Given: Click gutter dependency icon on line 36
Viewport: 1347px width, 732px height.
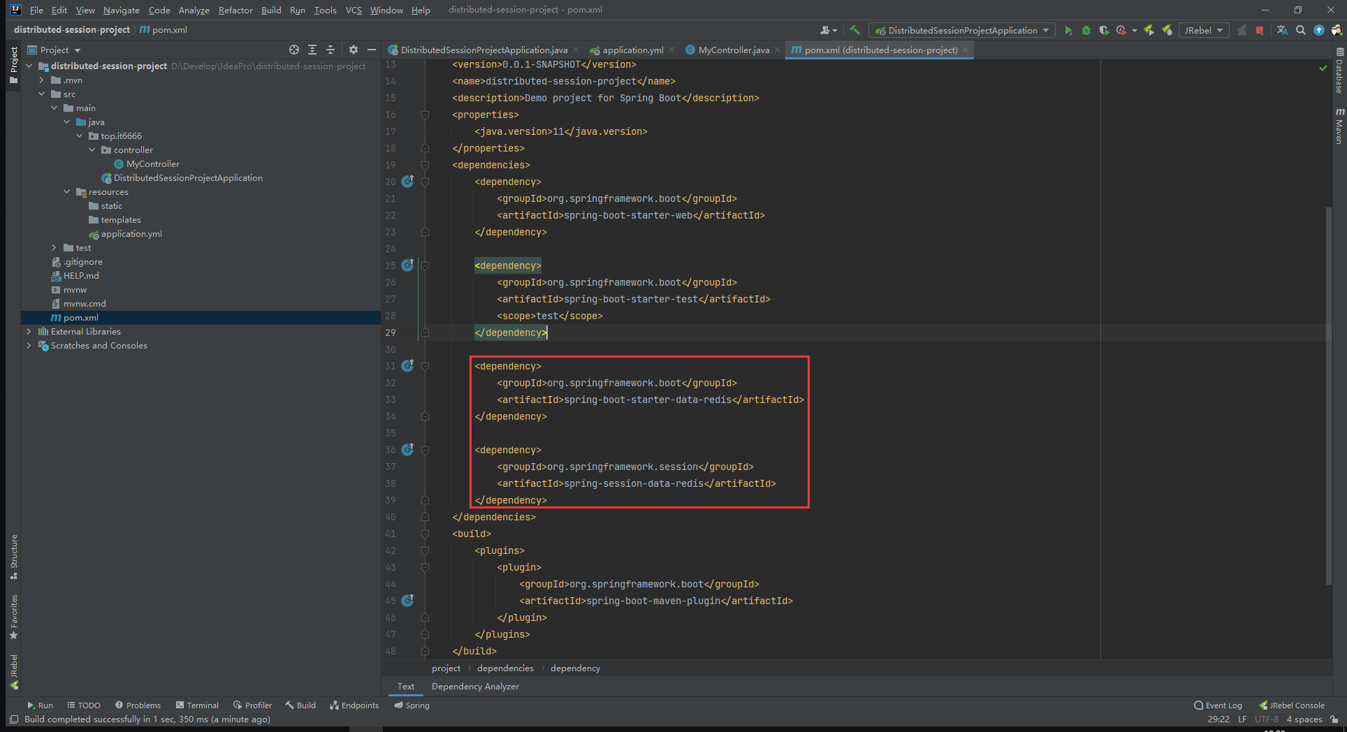Looking at the screenshot, I should pyautogui.click(x=408, y=449).
